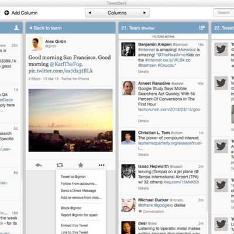This screenshot has height=234, width=234.
Task: Open @KarlTheFog mention link
Action: (x=66, y=64)
